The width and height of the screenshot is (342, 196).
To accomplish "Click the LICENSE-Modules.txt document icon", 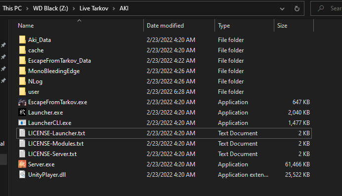I will point(22,144).
